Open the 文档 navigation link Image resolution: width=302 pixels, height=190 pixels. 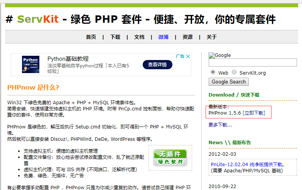[139, 37]
